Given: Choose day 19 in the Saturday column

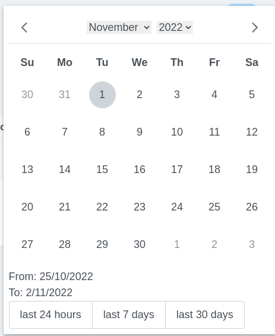Looking at the screenshot, I should (252, 169).
